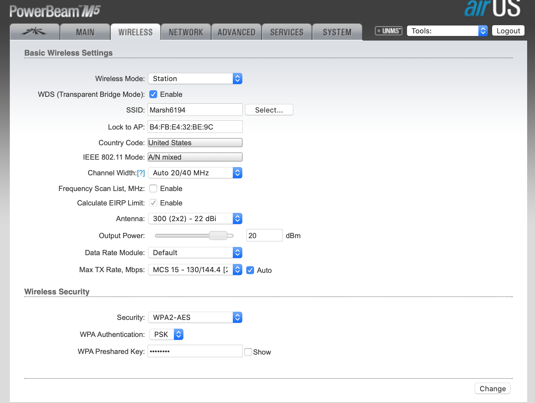Open the SERVICES tab
The height and width of the screenshot is (403, 535).
286,32
